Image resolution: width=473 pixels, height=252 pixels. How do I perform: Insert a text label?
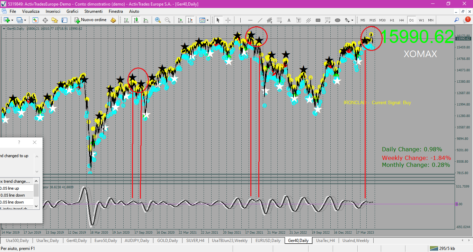(x=298, y=20)
